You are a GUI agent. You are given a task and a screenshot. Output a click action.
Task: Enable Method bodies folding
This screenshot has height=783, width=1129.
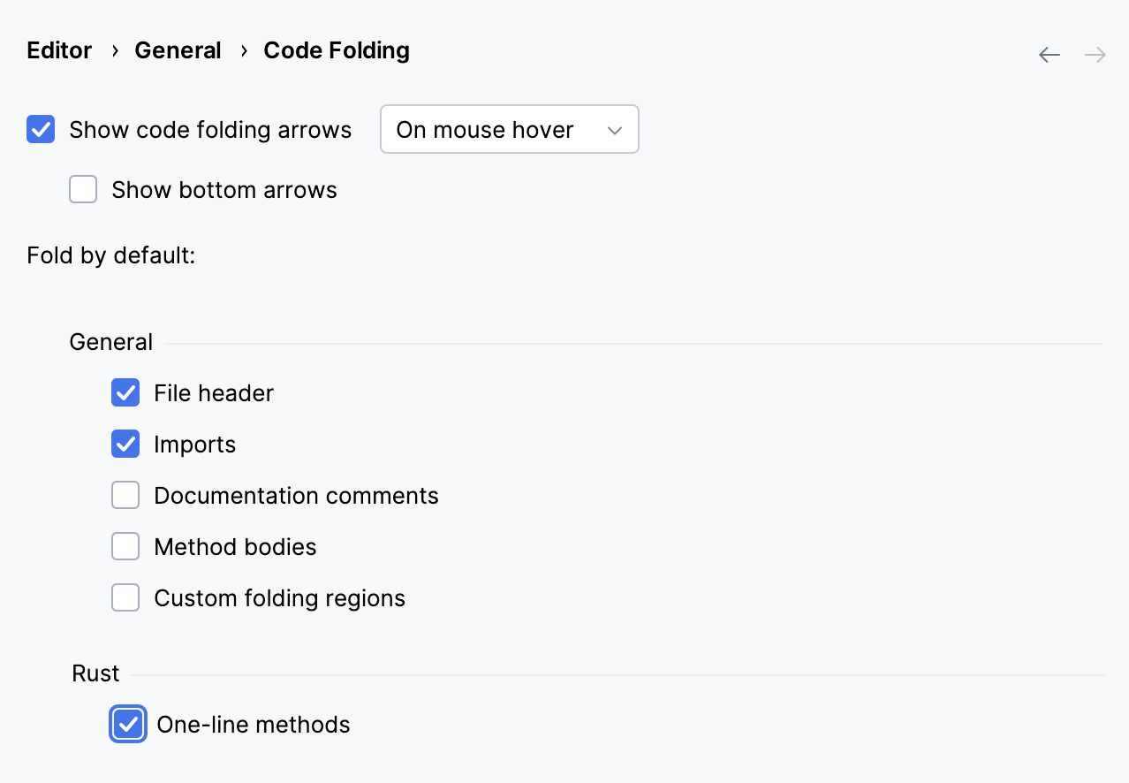[x=125, y=546]
